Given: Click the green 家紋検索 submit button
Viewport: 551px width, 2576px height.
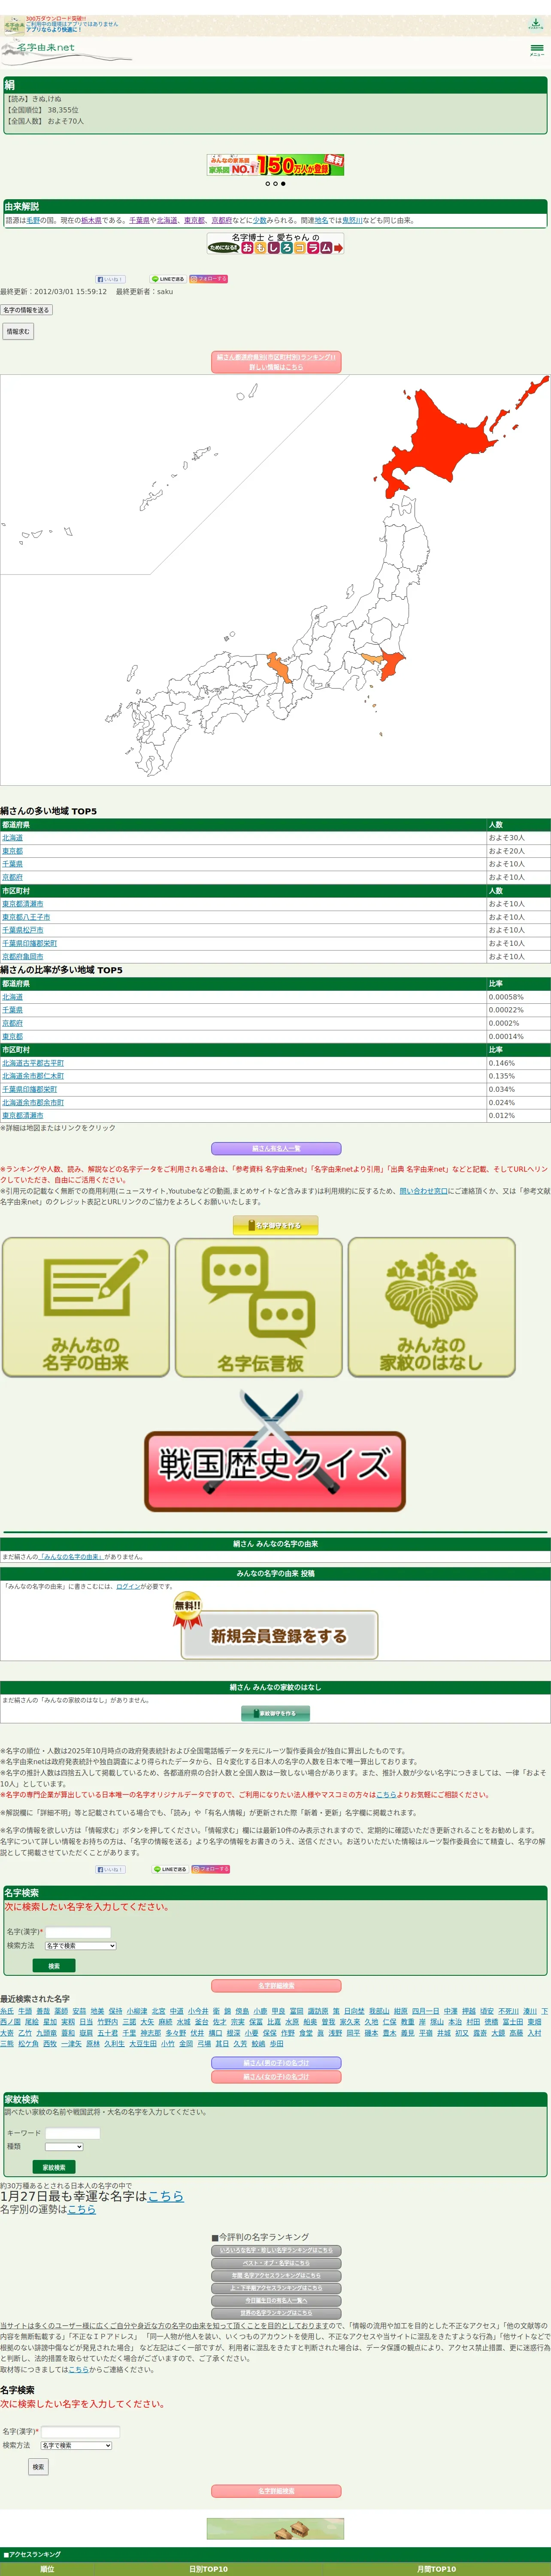Looking at the screenshot, I should 54,2167.
